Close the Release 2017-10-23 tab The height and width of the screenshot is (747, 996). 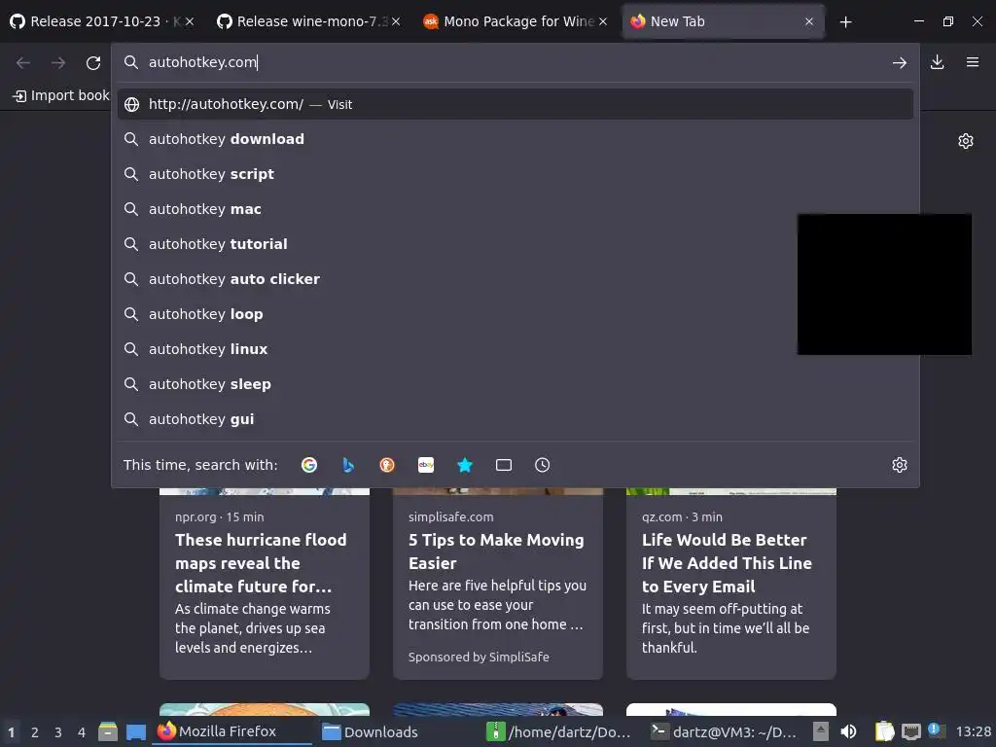(190, 21)
